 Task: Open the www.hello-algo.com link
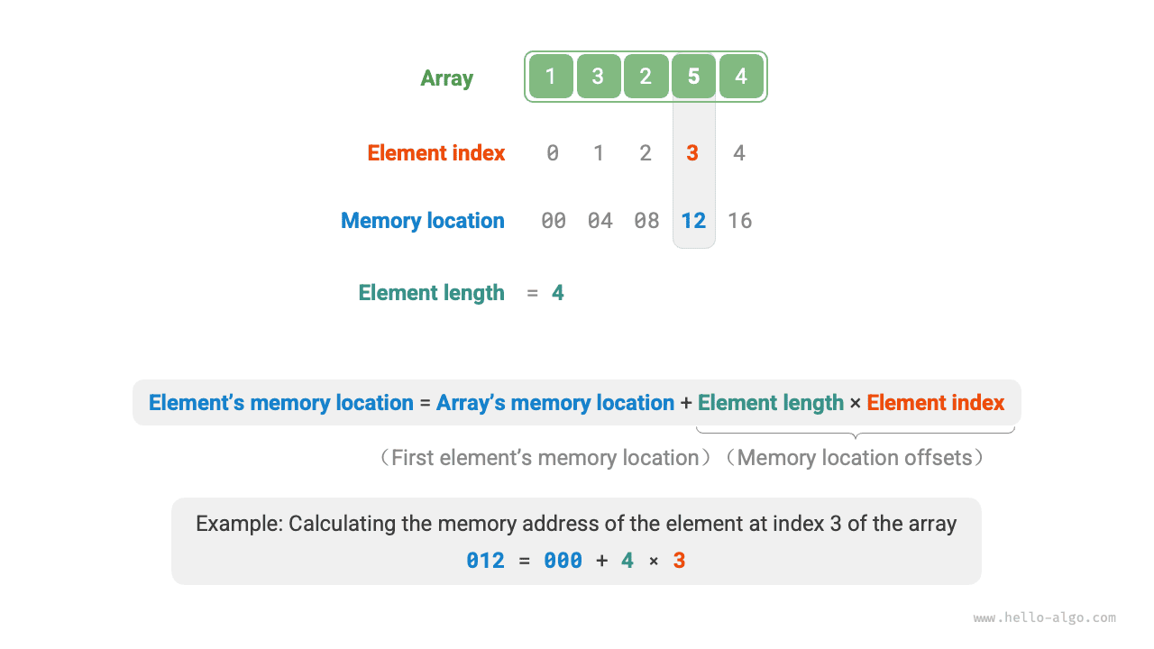tap(1045, 618)
